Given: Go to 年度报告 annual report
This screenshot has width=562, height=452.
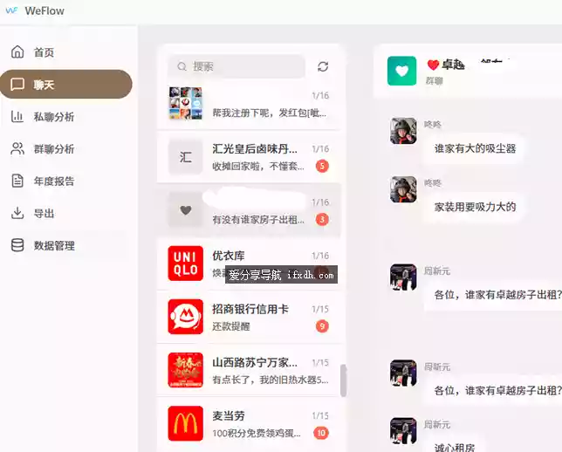Looking at the screenshot, I should tap(66, 181).
